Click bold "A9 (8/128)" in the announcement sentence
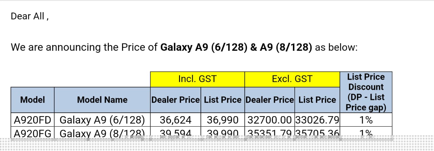This screenshot has height=151, width=434. [286, 47]
